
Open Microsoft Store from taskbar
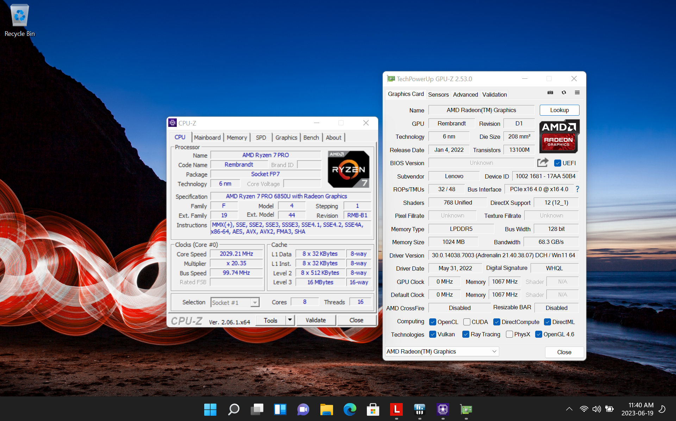(x=373, y=409)
